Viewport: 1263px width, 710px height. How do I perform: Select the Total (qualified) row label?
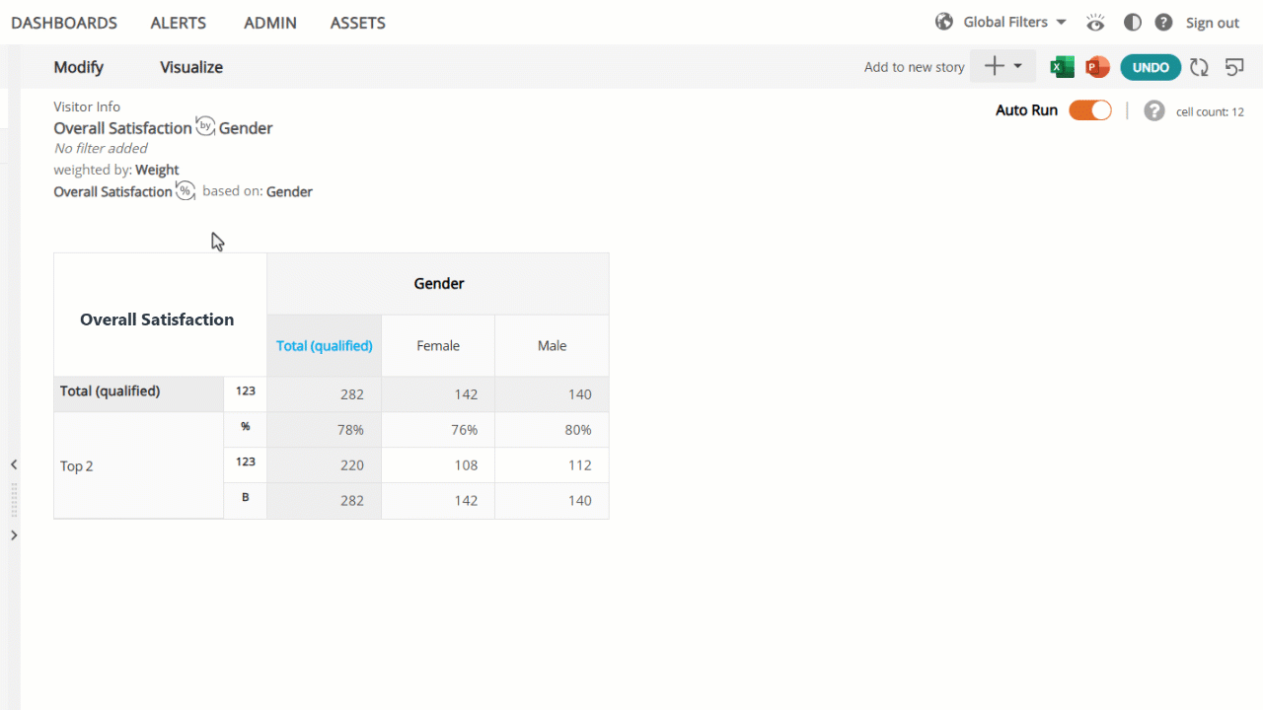(139, 393)
